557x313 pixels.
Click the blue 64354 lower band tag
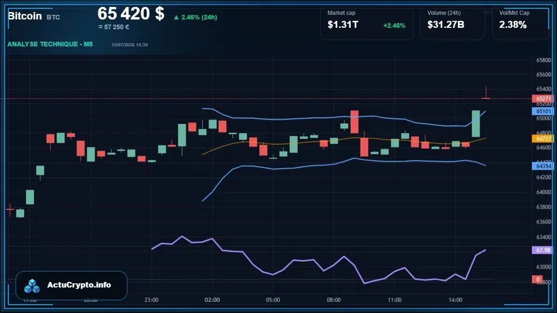coord(543,166)
